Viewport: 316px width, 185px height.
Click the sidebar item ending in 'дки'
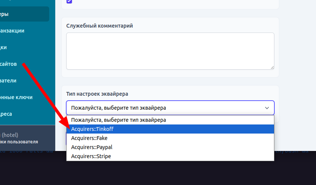[4, 47]
